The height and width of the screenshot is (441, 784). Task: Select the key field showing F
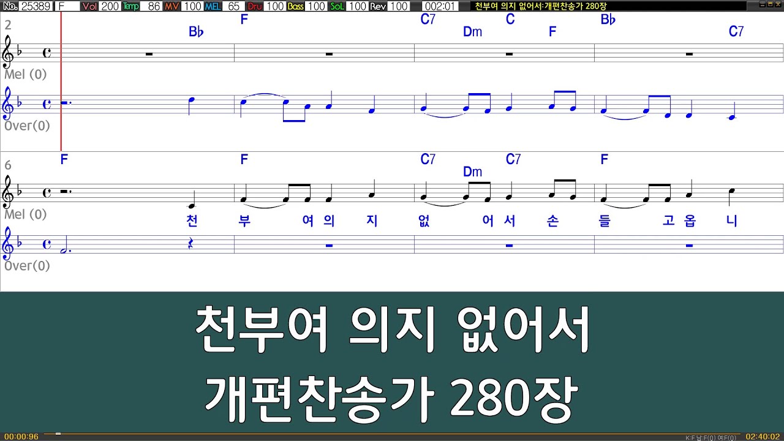67,6
